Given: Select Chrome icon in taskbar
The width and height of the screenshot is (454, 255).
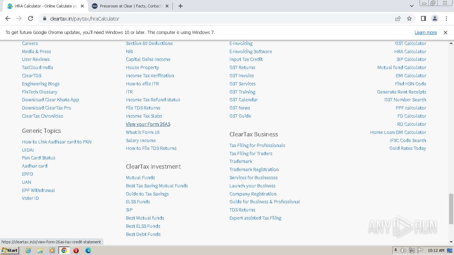Looking at the screenshot, I should [64, 250].
